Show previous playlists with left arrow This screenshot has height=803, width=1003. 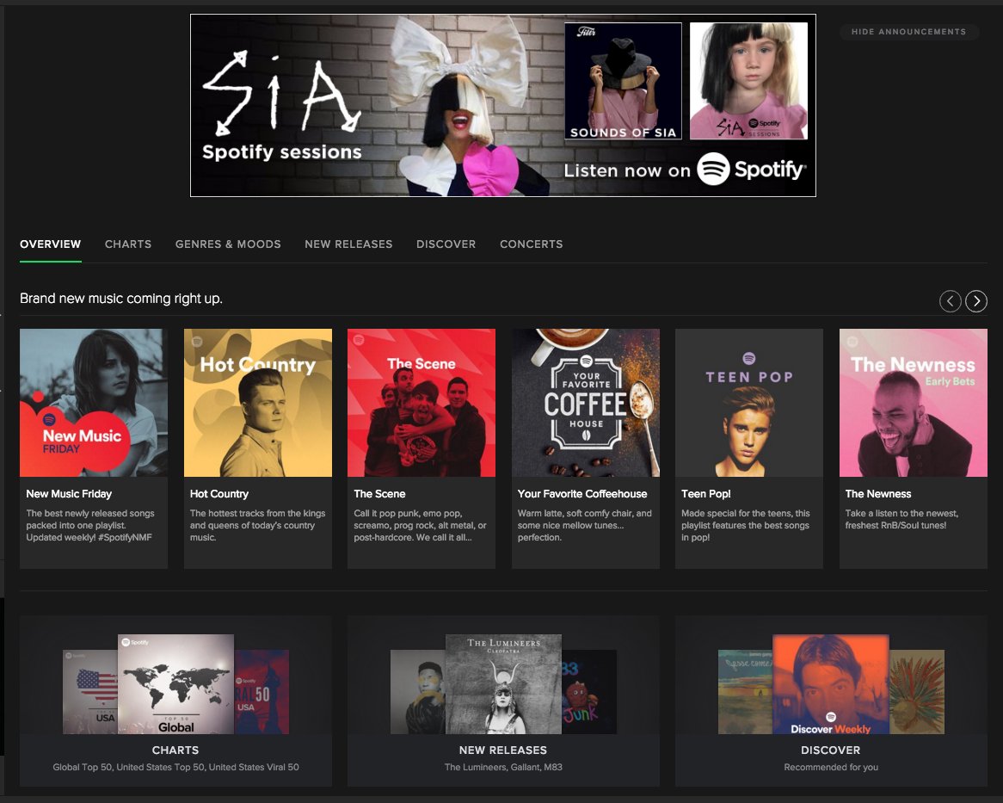click(x=950, y=300)
